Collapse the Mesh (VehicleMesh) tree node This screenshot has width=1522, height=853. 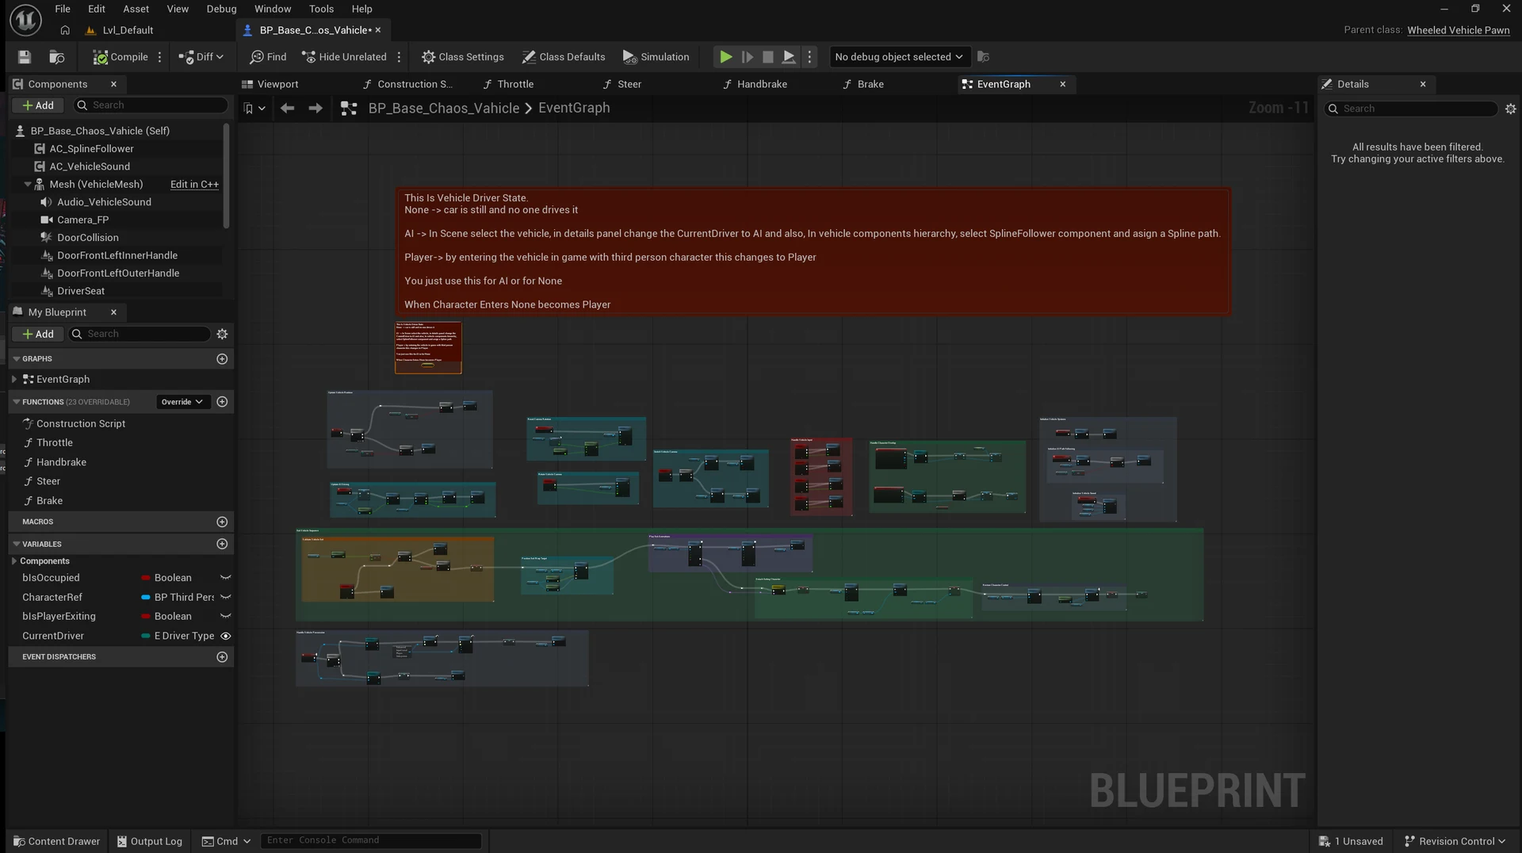(x=28, y=184)
